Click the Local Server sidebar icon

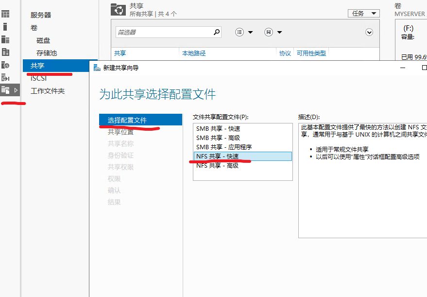(5, 27)
